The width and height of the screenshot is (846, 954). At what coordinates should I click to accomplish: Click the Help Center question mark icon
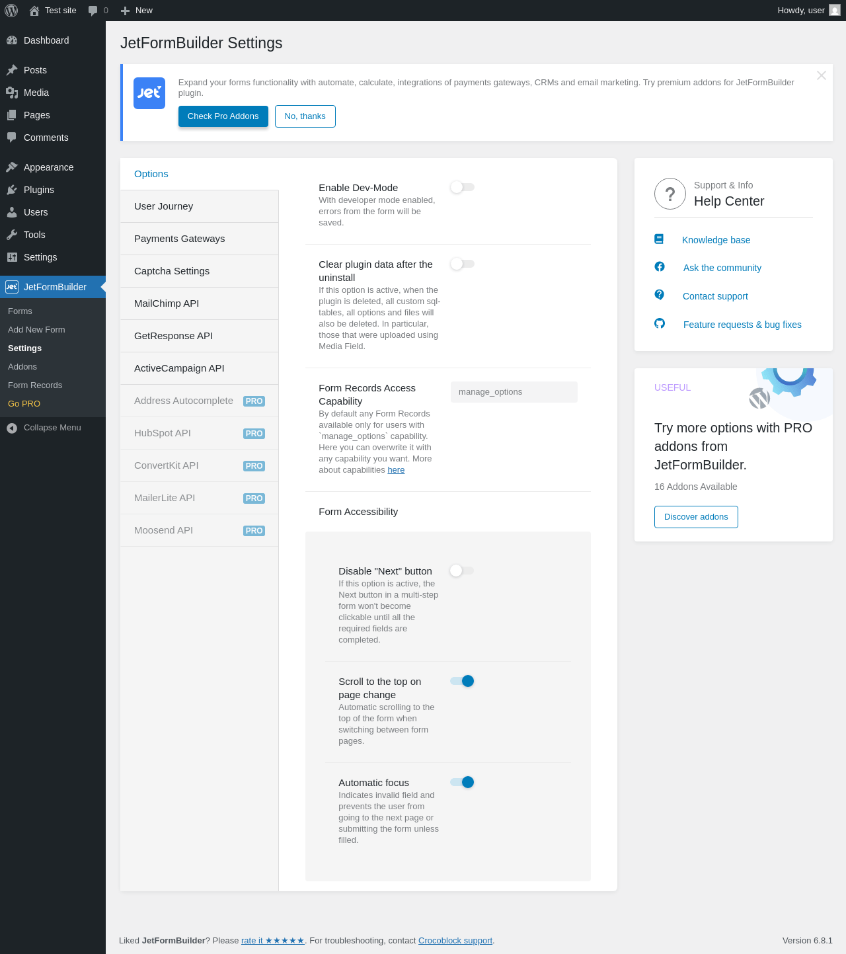coord(670,194)
